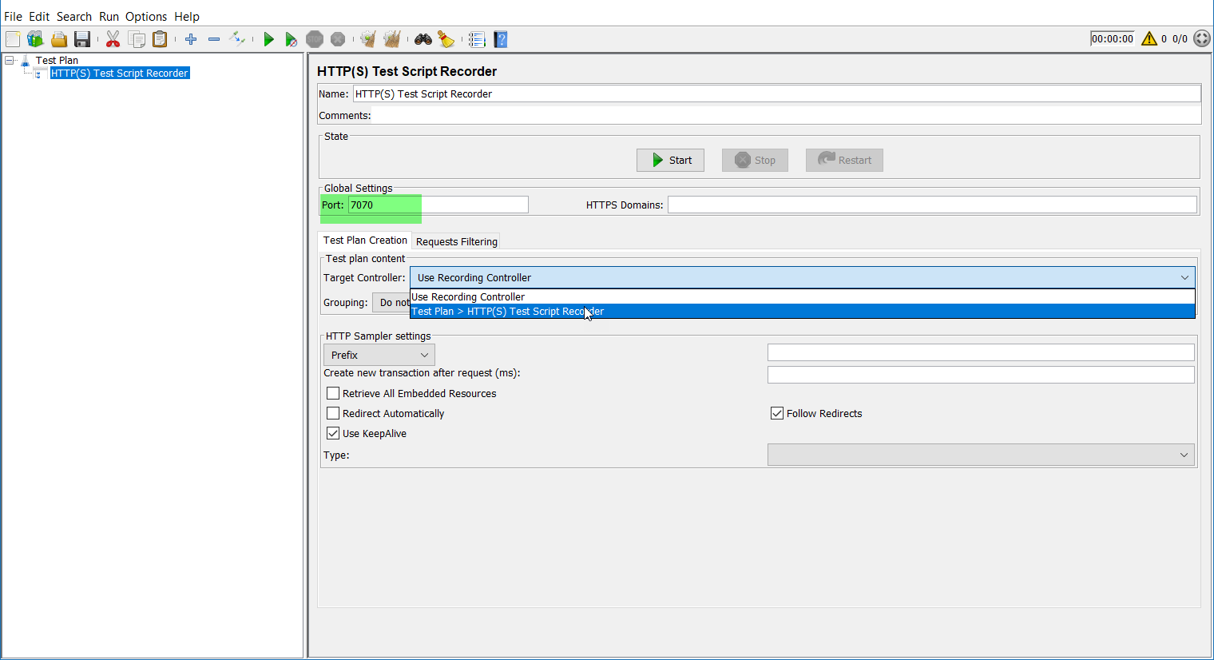Uncheck the Follow Redirects checkbox
The height and width of the screenshot is (660, 1214).
(x=777, y=413)
